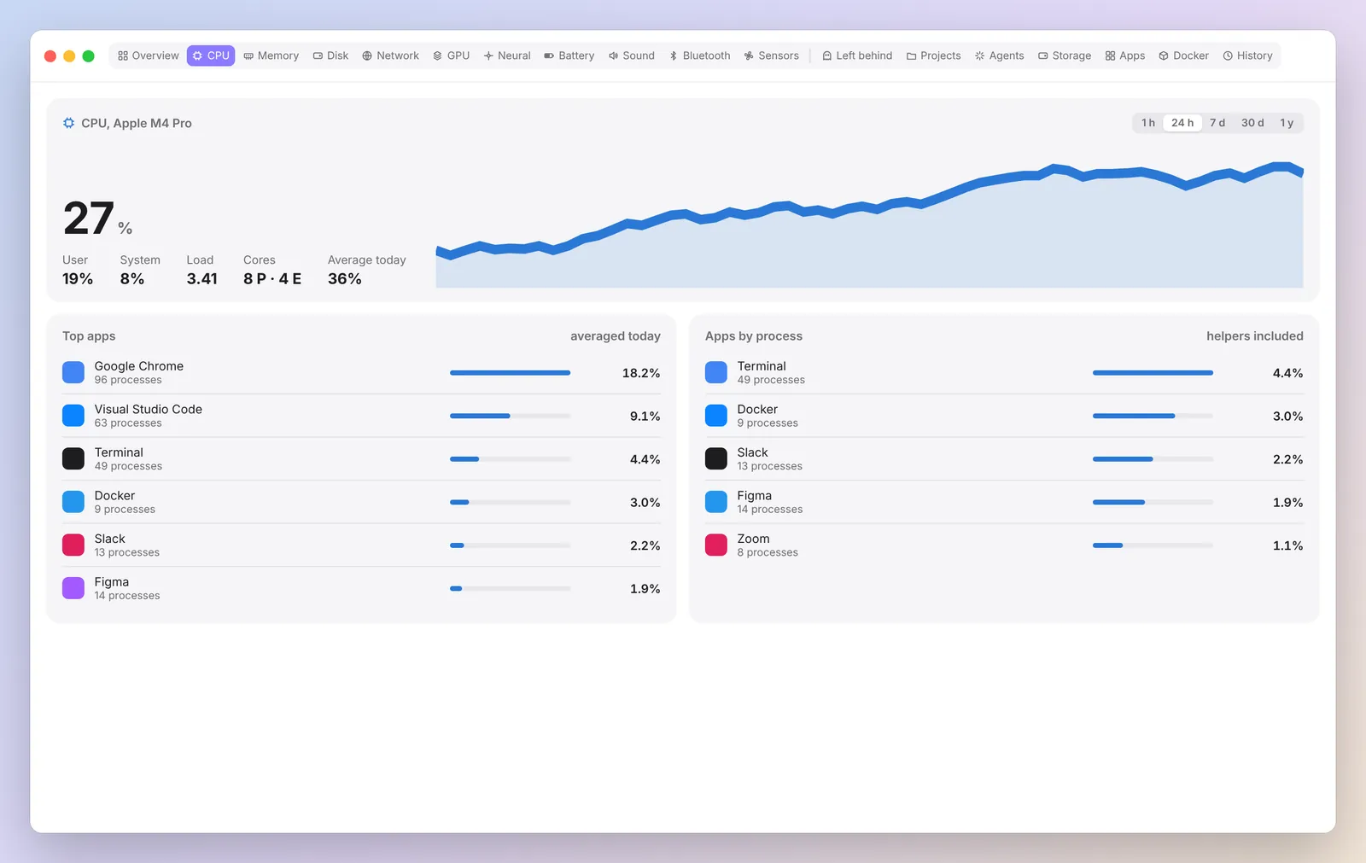Open the History tab
The height and width of the screenshot is (863, 1366).
[x=1248, y=55]
